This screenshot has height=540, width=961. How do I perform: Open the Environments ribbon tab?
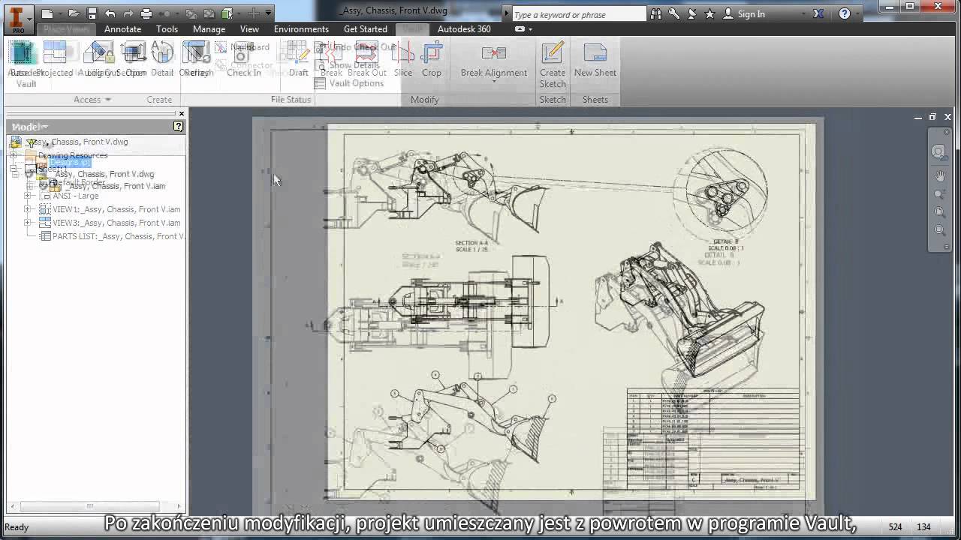pyautogui.click(x=301, y=29)
